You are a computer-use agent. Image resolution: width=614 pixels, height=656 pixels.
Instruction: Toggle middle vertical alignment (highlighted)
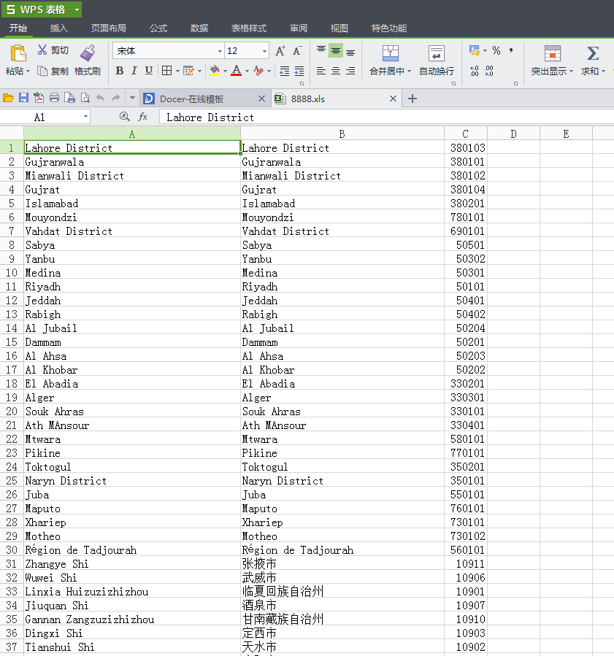coord(336,50)
